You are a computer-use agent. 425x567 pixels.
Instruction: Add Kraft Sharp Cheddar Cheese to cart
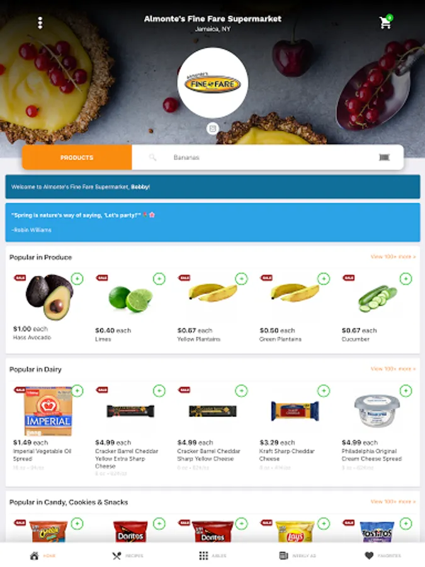pos(324,391)
